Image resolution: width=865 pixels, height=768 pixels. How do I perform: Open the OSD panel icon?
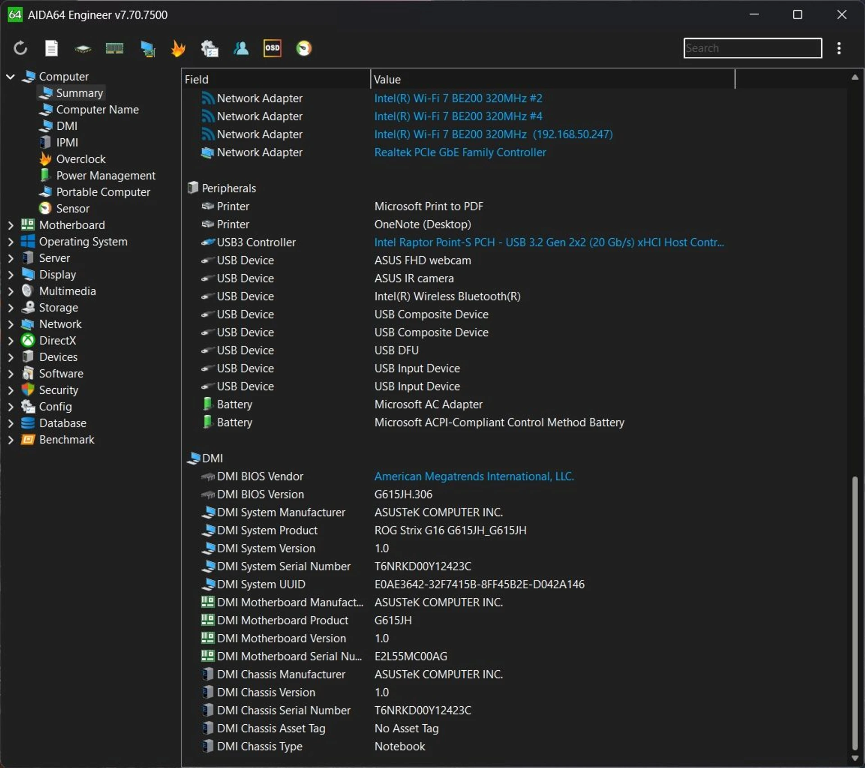pos(272,48)
